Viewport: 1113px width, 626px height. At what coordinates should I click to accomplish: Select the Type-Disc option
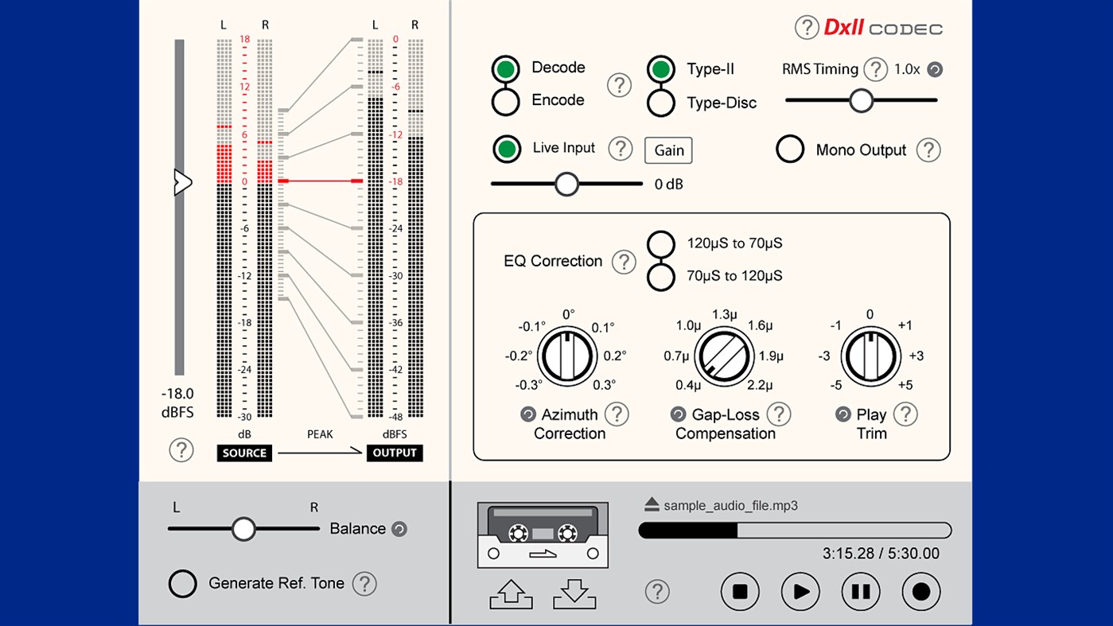pos(661,103)
